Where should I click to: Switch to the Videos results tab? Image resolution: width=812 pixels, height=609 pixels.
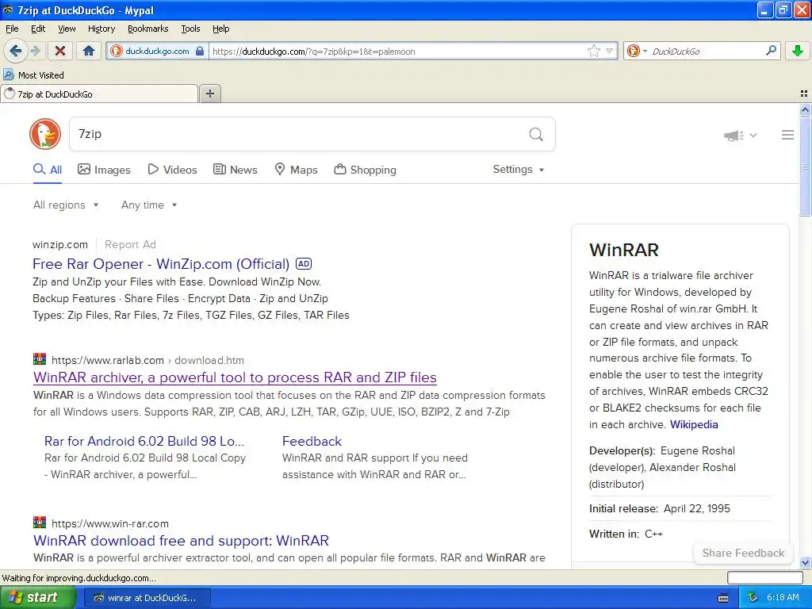pyautogui.click(x=172, y=170)
